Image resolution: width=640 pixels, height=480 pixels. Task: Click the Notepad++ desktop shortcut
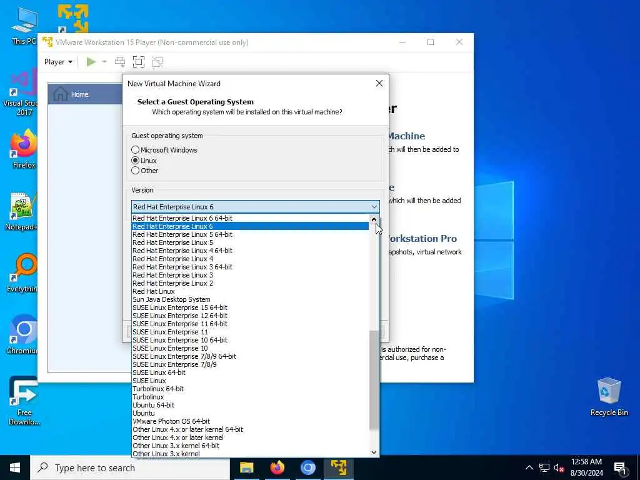(x=21, y=211)
